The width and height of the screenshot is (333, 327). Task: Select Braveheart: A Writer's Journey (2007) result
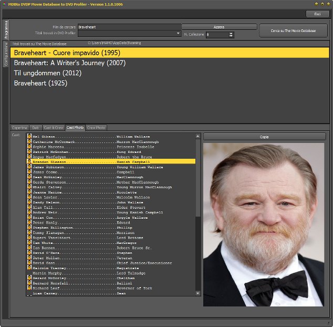(x=170, y=63)
